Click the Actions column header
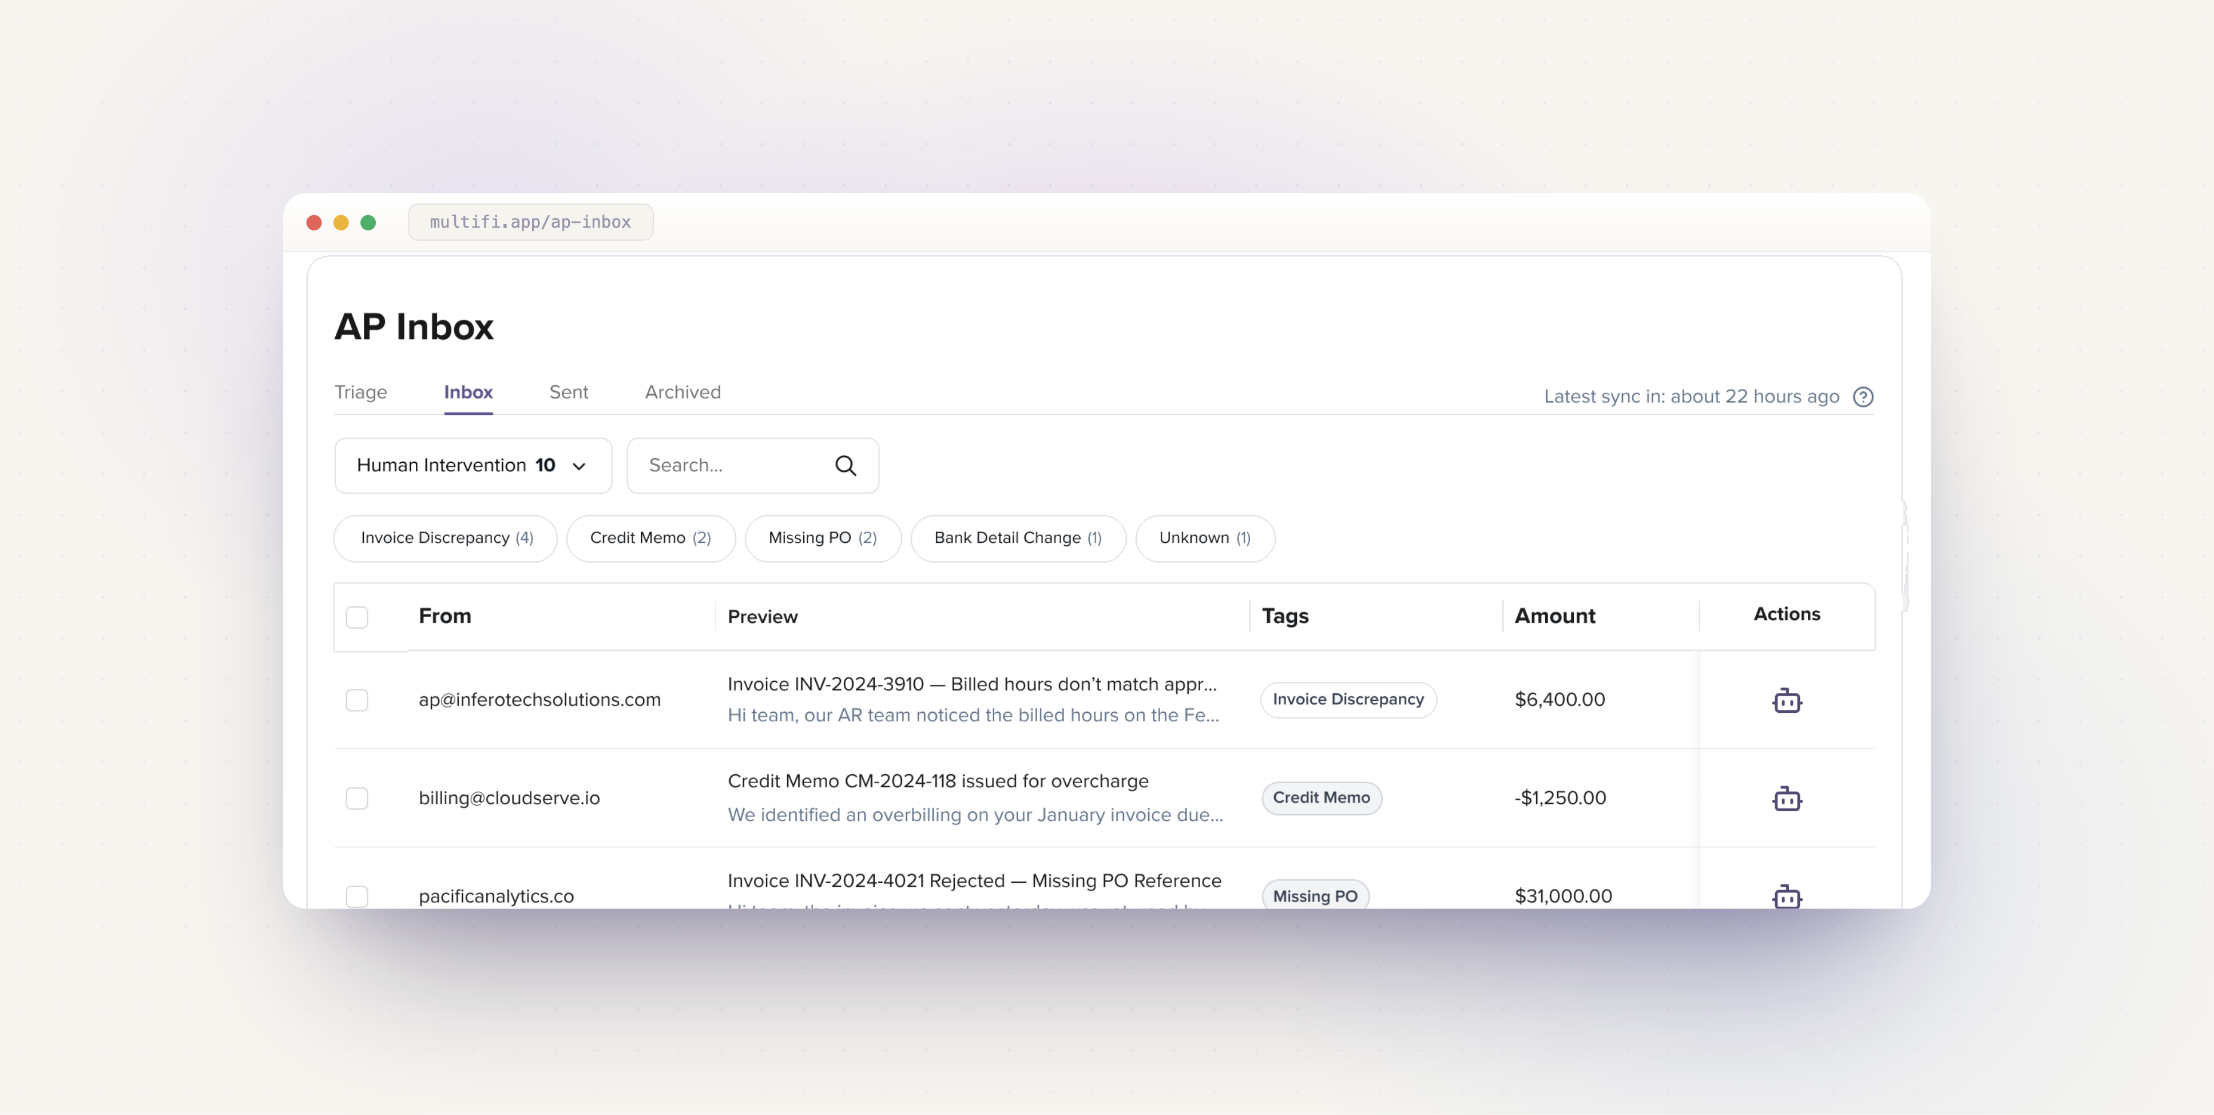2214x1115 pixels. coord(1786,614)
